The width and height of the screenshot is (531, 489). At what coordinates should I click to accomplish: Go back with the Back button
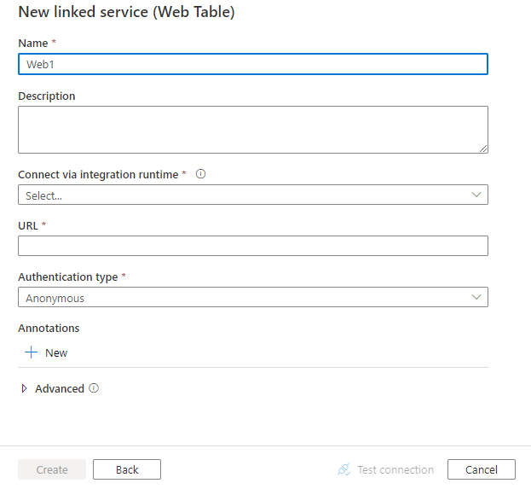point(127,469)
